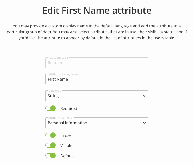Toggle the Default switch
This screenshot has width=194, height=165.
50,156
